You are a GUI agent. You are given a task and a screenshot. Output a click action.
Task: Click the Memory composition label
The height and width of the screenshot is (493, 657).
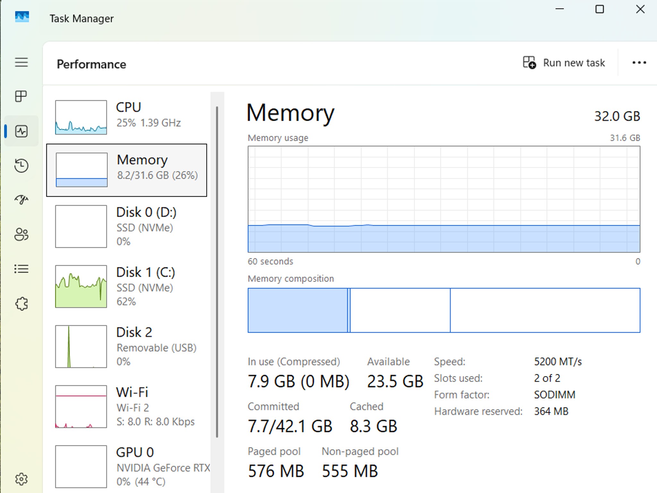point(291,279)
